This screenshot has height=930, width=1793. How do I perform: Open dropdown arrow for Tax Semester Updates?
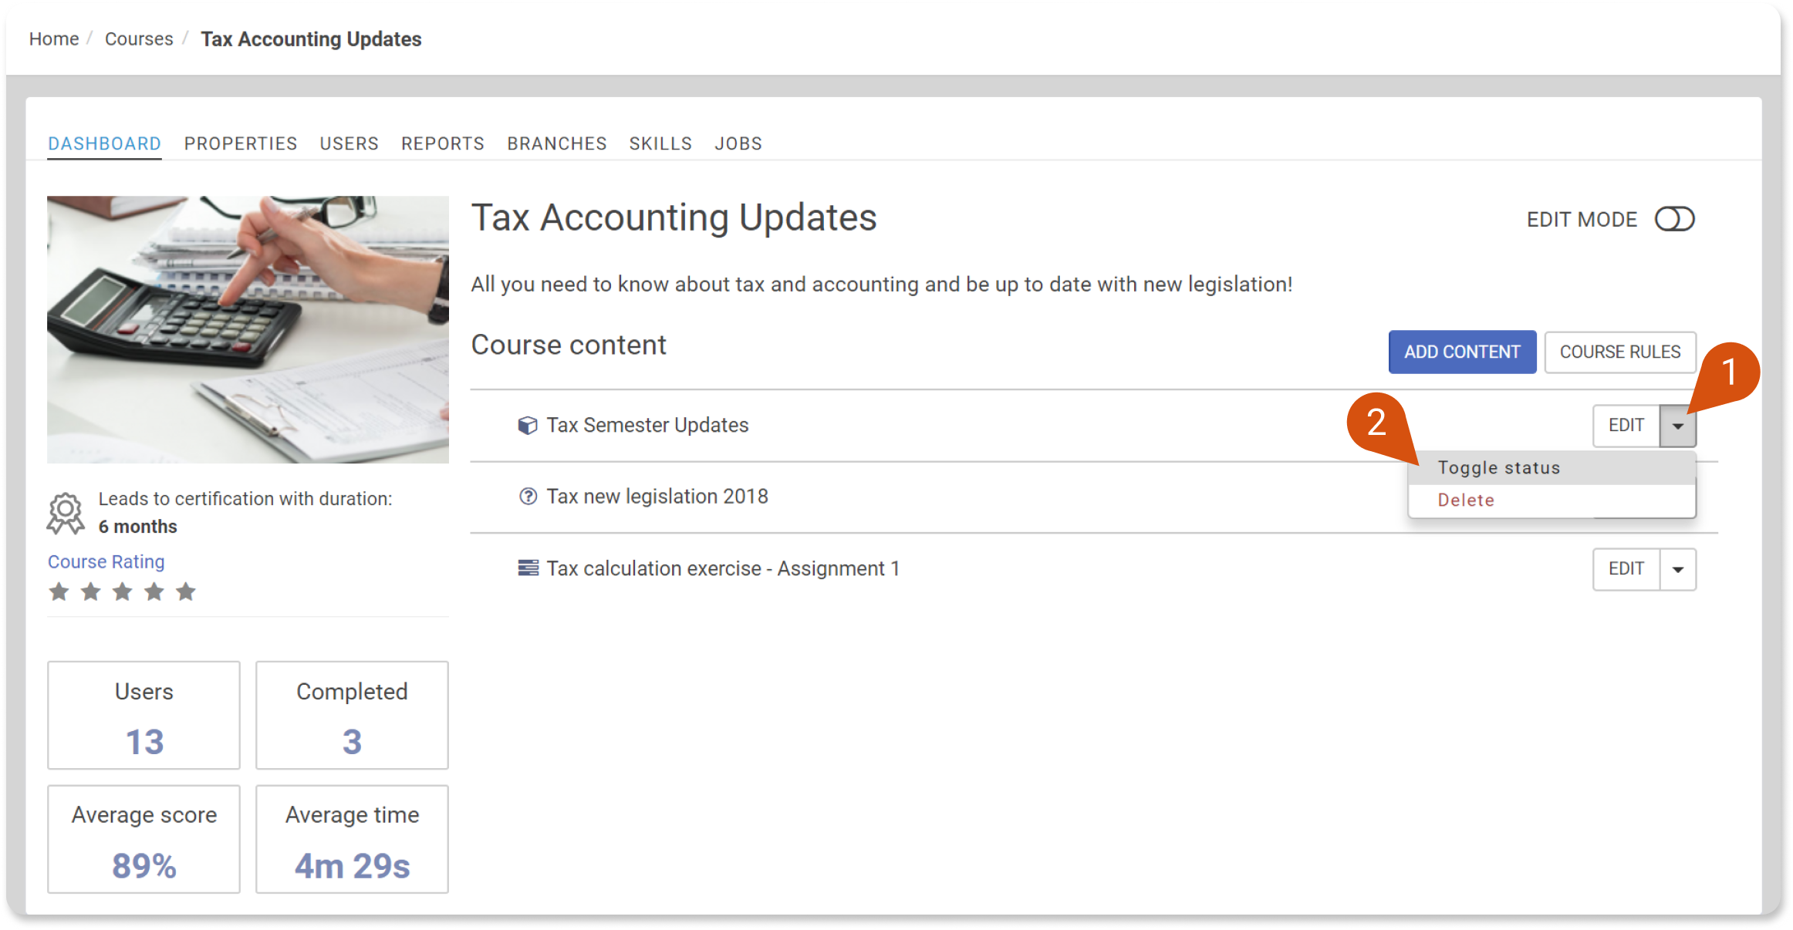click(x=1678, y=426)
